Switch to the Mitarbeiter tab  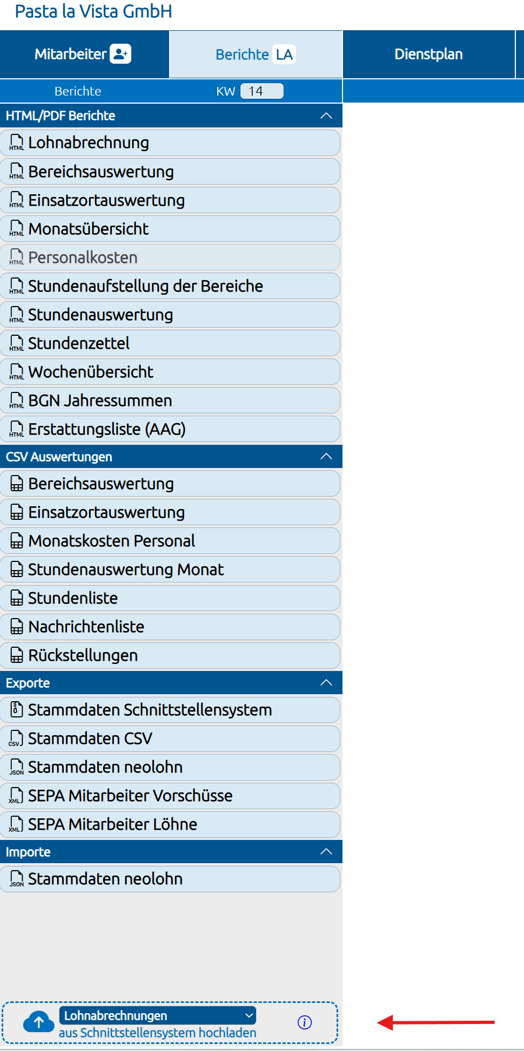tap(70, 54)
